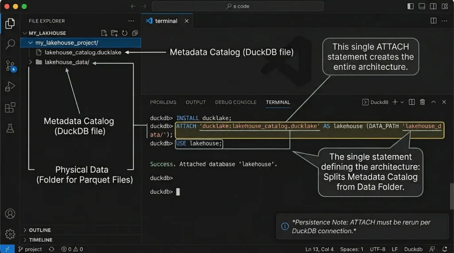Open editor more actions menu

tap(444, 20)
